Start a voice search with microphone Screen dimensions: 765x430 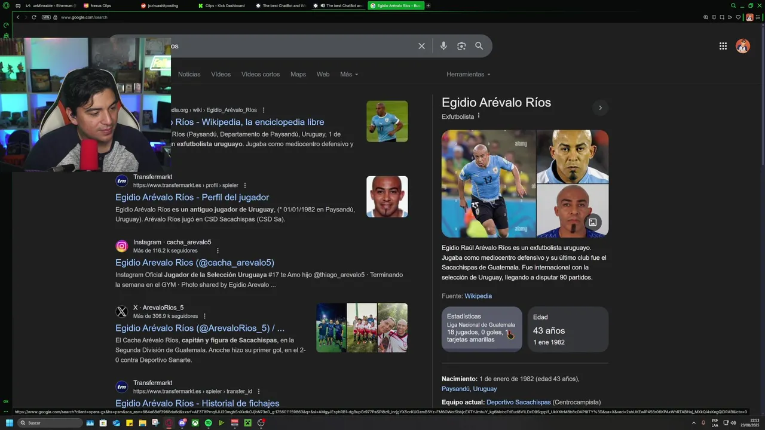click(443, 46)
